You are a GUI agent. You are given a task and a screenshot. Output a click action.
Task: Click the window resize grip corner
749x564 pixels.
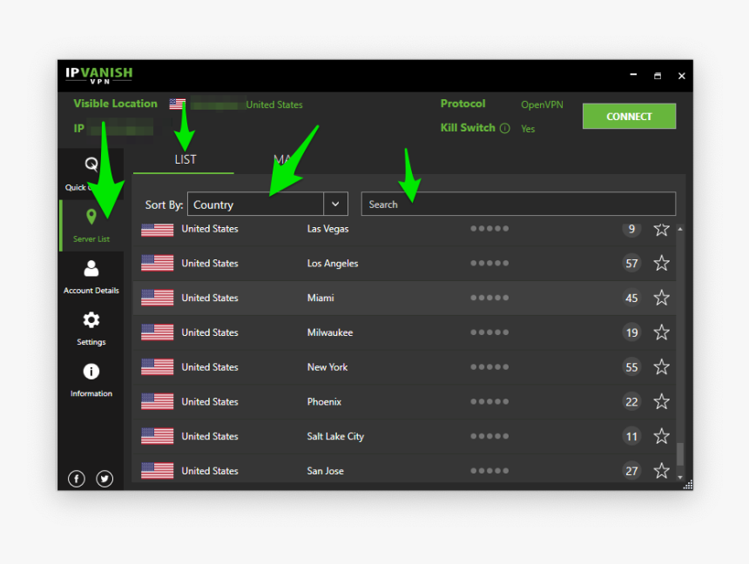pyautogui.click(x=688, y=485)
